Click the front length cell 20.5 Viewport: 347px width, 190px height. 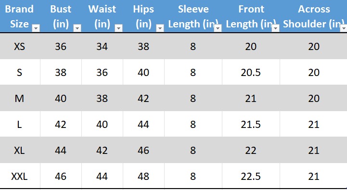(251, 72)
